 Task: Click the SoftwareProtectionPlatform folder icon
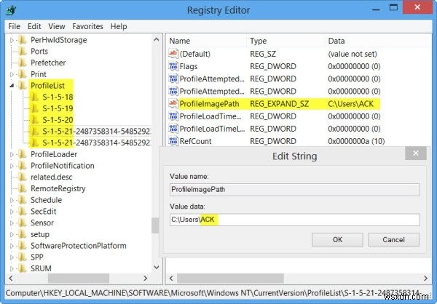click(23, 245)
